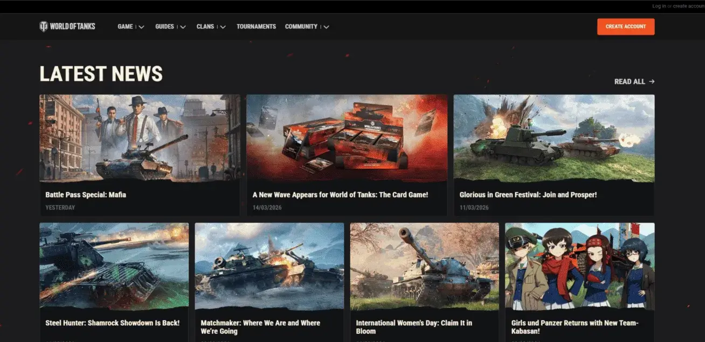
Task: Expand the GAME dropdown chevron
Action: 141,27
